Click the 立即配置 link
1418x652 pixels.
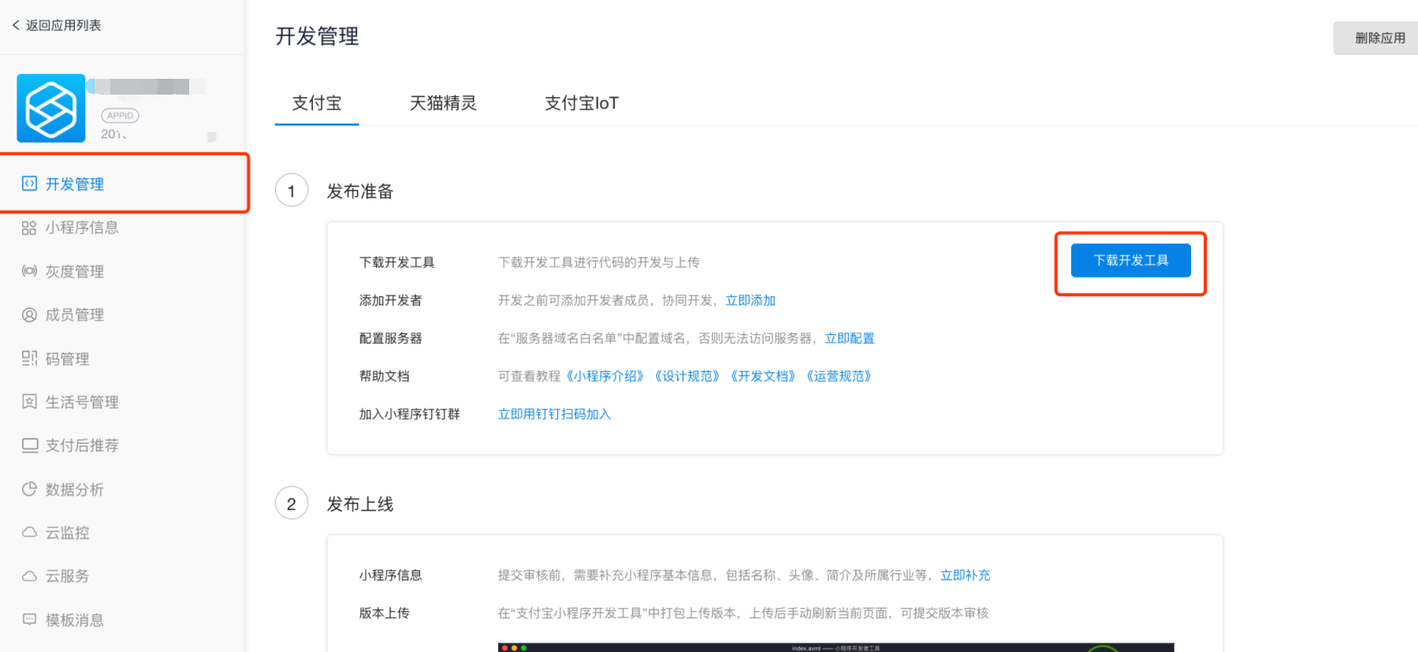coord(850,338)
